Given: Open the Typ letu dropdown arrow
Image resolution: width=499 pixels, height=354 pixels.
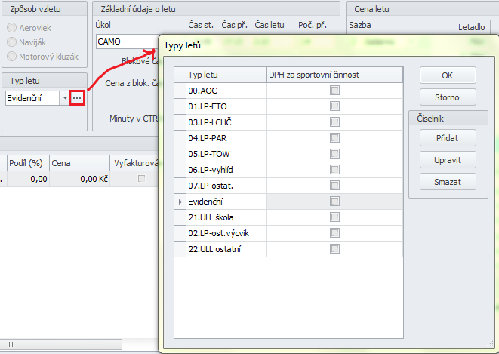Looking at the screenshot, I should click(x=65, y=98).
